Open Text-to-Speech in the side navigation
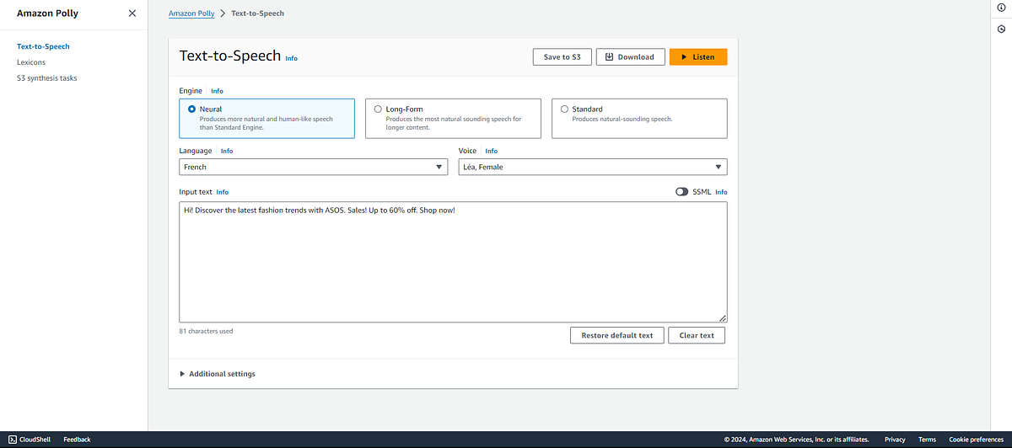 (x=43, y=46)
